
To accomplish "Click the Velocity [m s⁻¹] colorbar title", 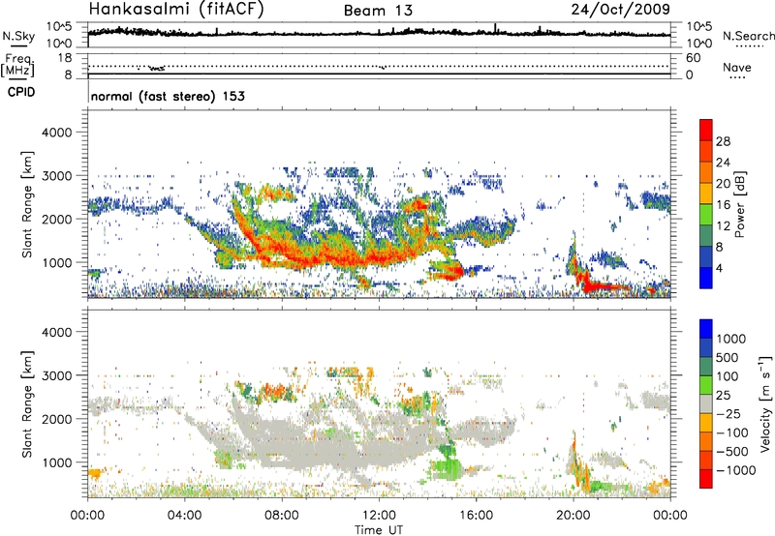I will (765, 403).
